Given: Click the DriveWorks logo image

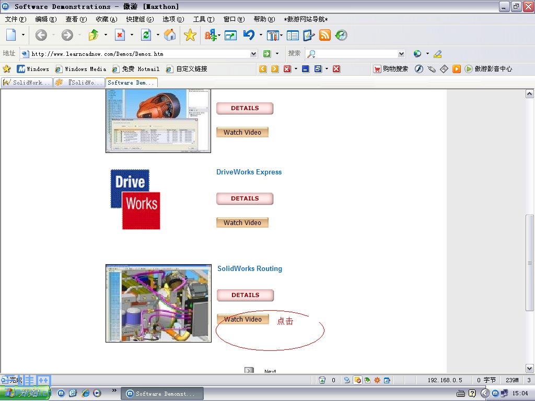Looking at the screenshot, I should click(135, 199).
